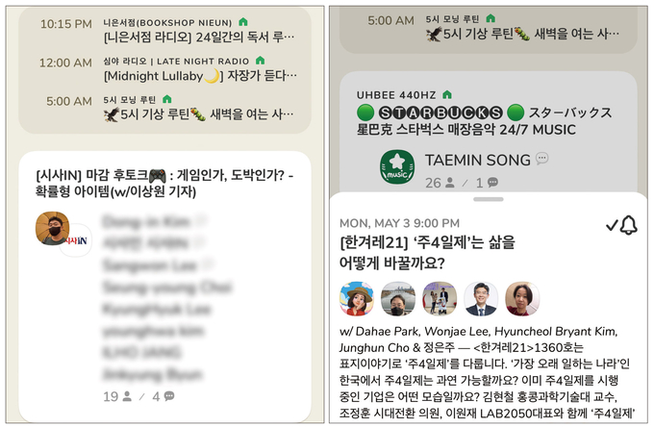Open the Starbucks music club green star icon
The image size is (654, 427).
[396, 166]
